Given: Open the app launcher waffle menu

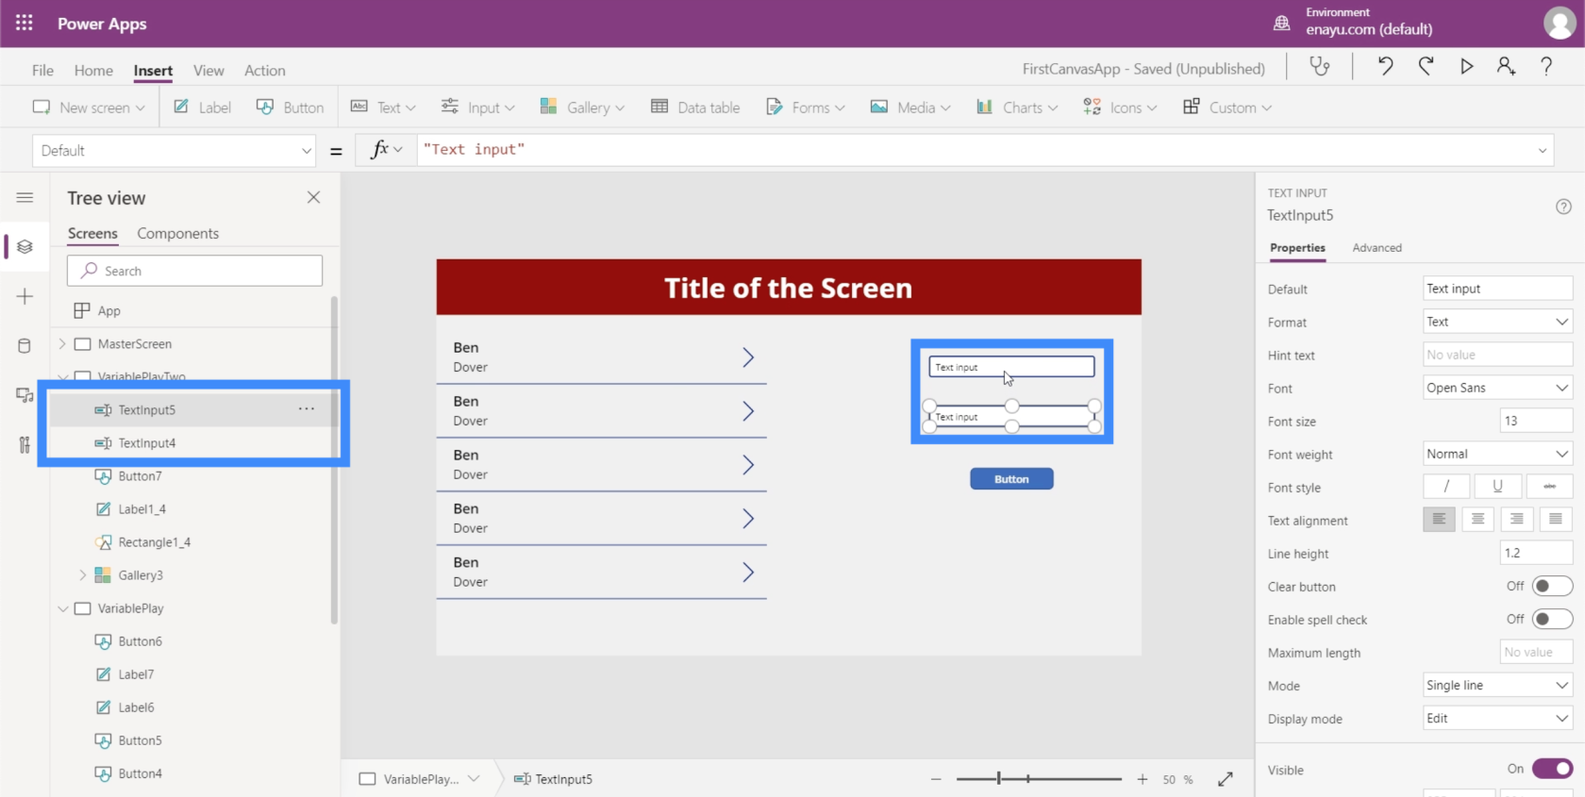Looking at the screenshot, I should tap(25, 24).
